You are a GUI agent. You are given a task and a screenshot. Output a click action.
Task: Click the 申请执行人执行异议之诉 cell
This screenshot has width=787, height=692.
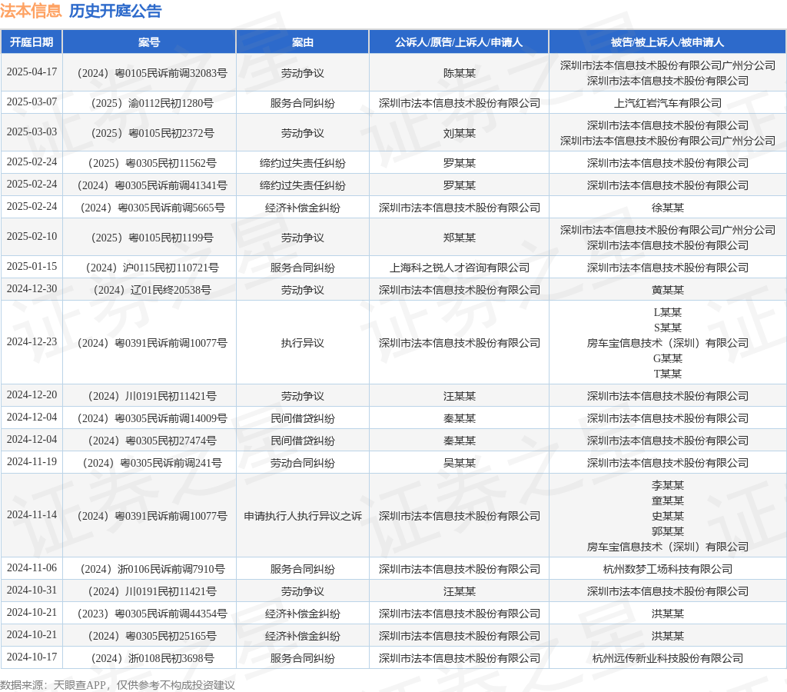click(303, 516)
